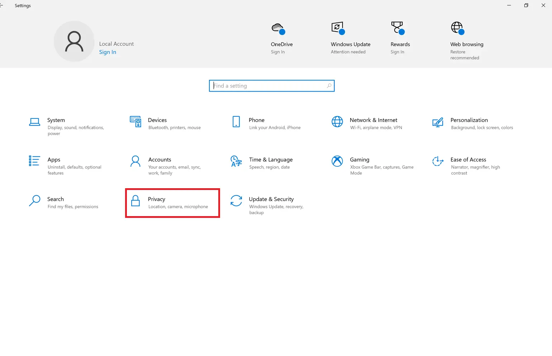
Task: Click Restore recommended under Web browsing
Action: (465, 55)
